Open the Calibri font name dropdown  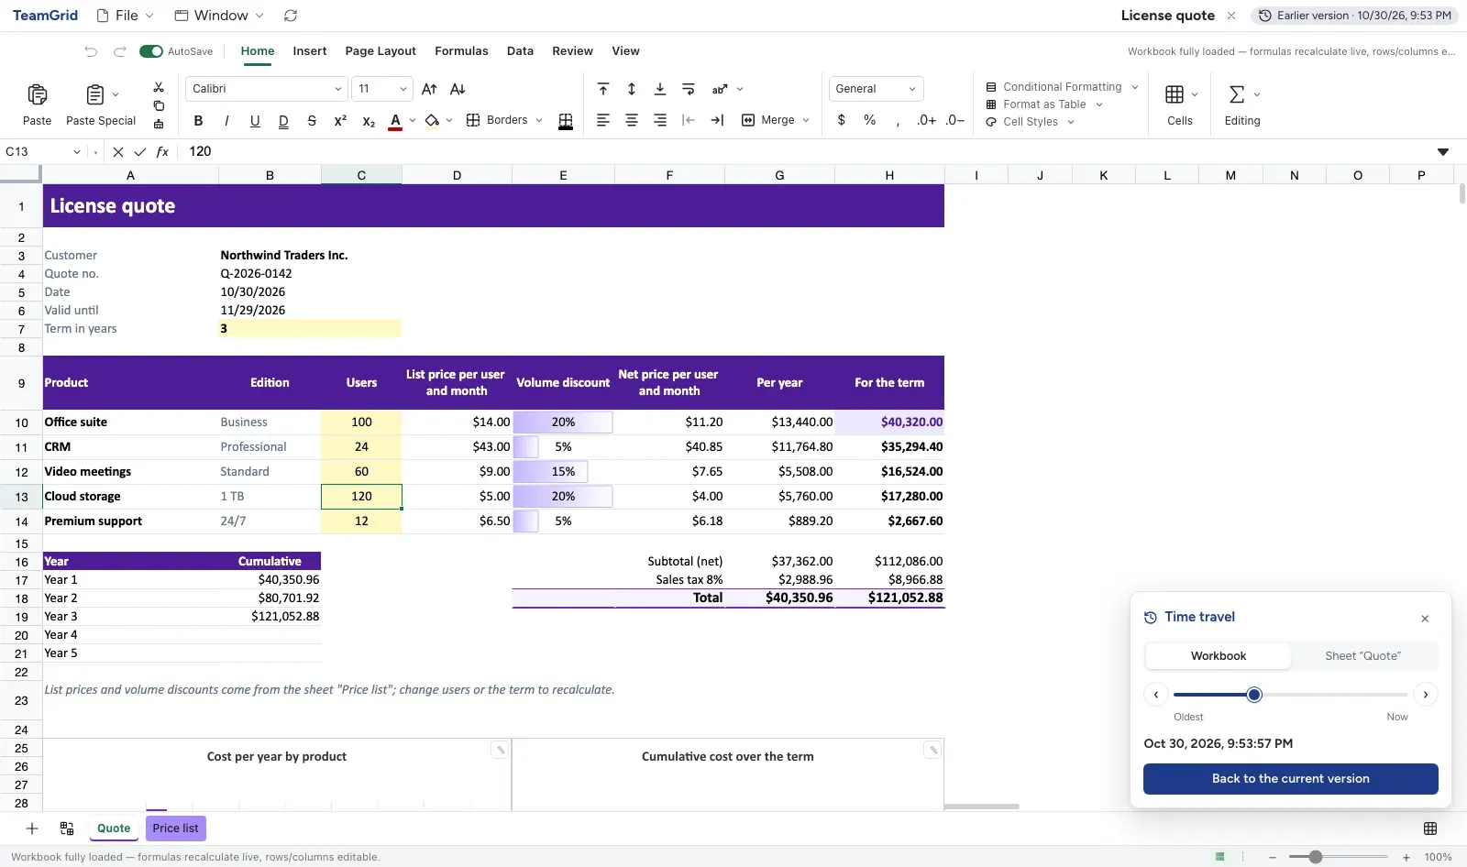267,89
